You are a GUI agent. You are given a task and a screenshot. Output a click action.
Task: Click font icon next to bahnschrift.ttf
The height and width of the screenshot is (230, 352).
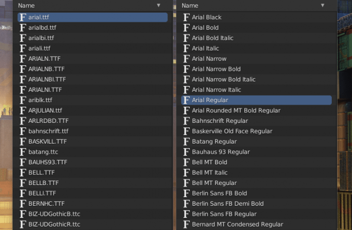point(23,131)
